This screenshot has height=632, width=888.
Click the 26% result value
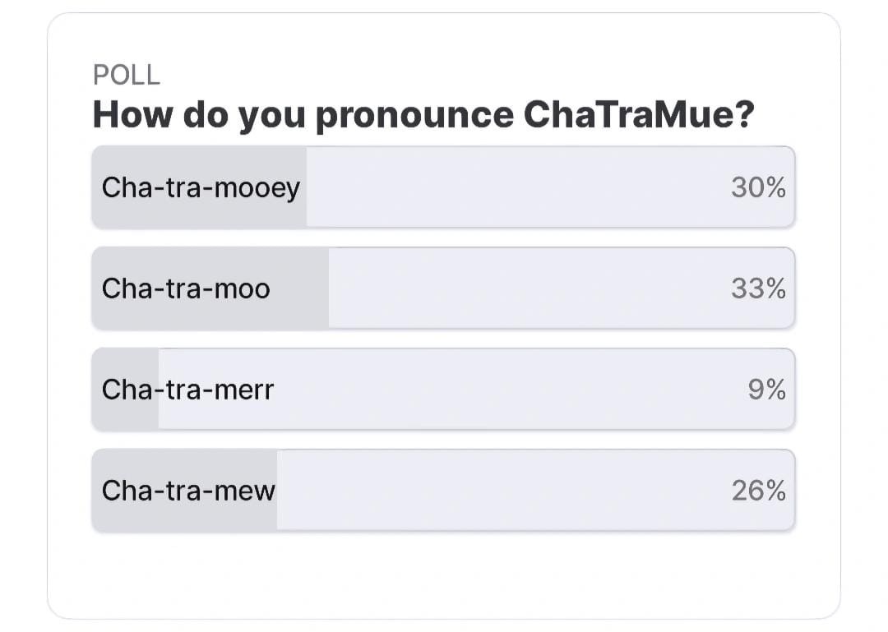758,490
